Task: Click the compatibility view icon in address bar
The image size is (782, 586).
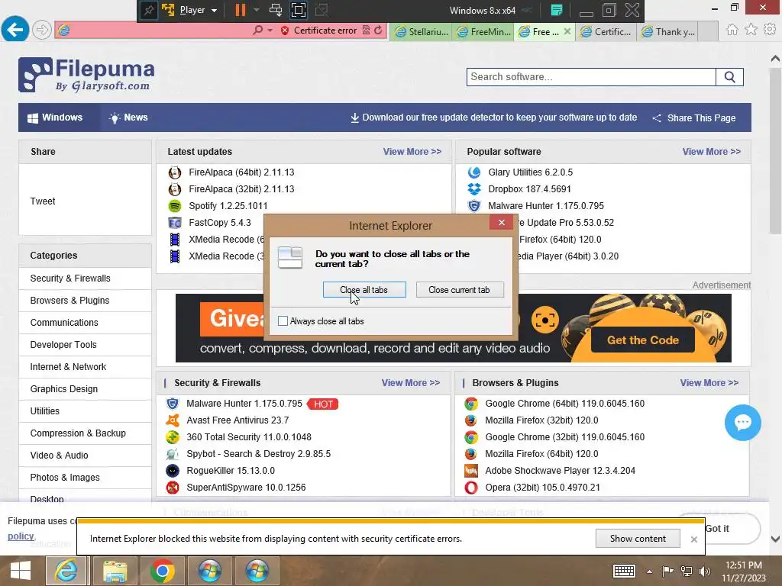Action: (x=366, y=31)
